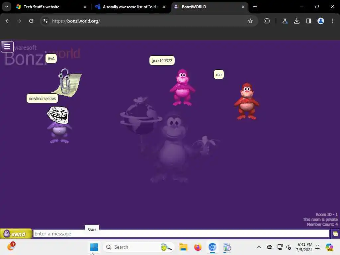Viewport: 340px width, 255px height.
Task: Open the Chrome taskbar icon
Action: 212,247
